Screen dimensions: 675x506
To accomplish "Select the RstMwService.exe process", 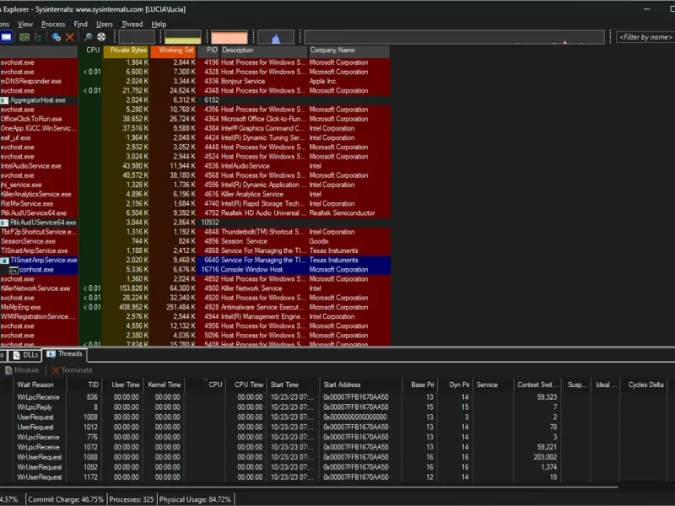I will (x=195, y=204).
